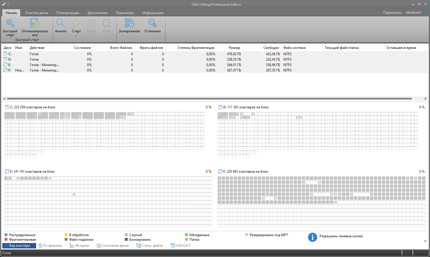Open the Состояние диска bottom tab
The image size is (430, 257).
coord(113,246)
